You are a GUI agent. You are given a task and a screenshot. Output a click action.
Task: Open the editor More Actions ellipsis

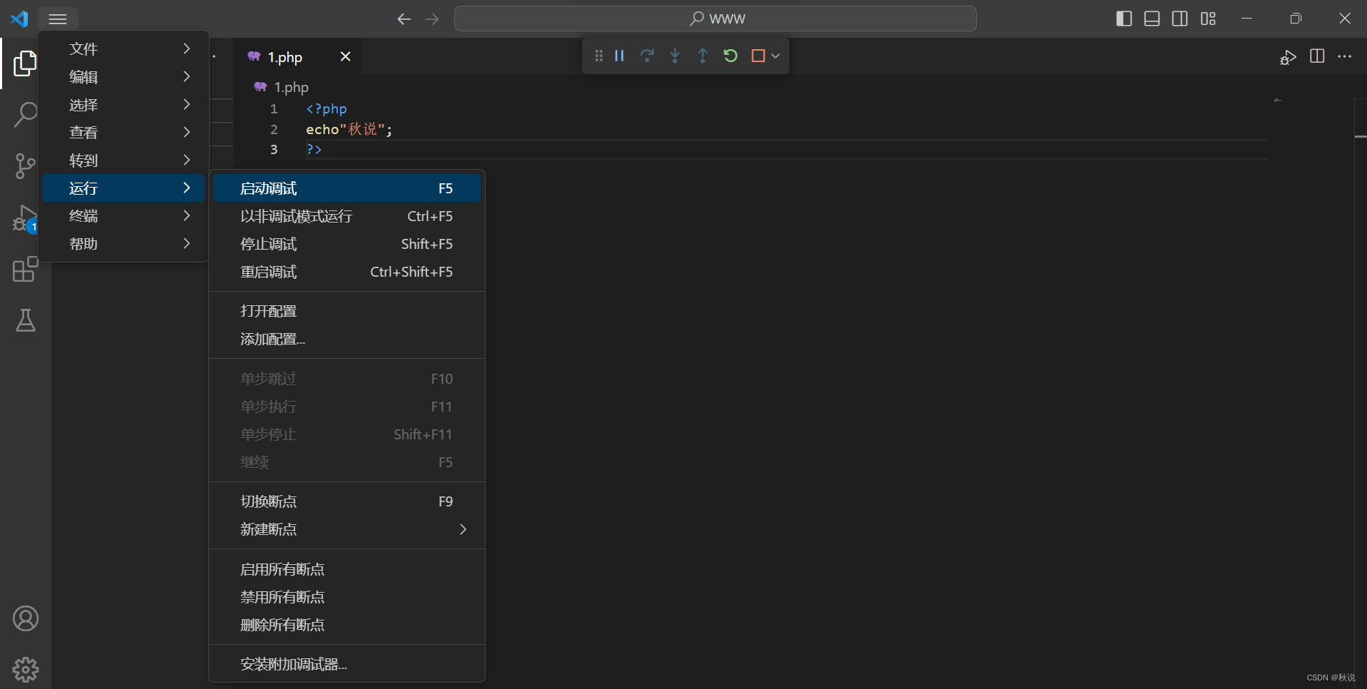pyautogui.click(x=1345, y=56)
